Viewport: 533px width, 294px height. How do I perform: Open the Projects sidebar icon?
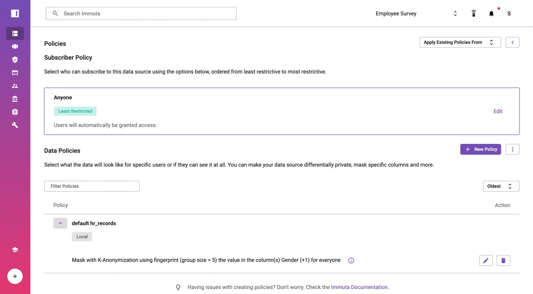(x=15, y=46)
